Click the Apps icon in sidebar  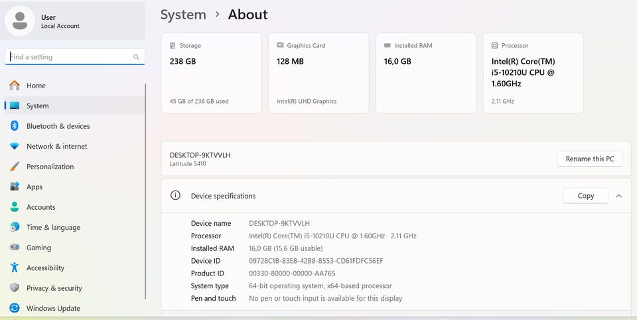point(15,187)
